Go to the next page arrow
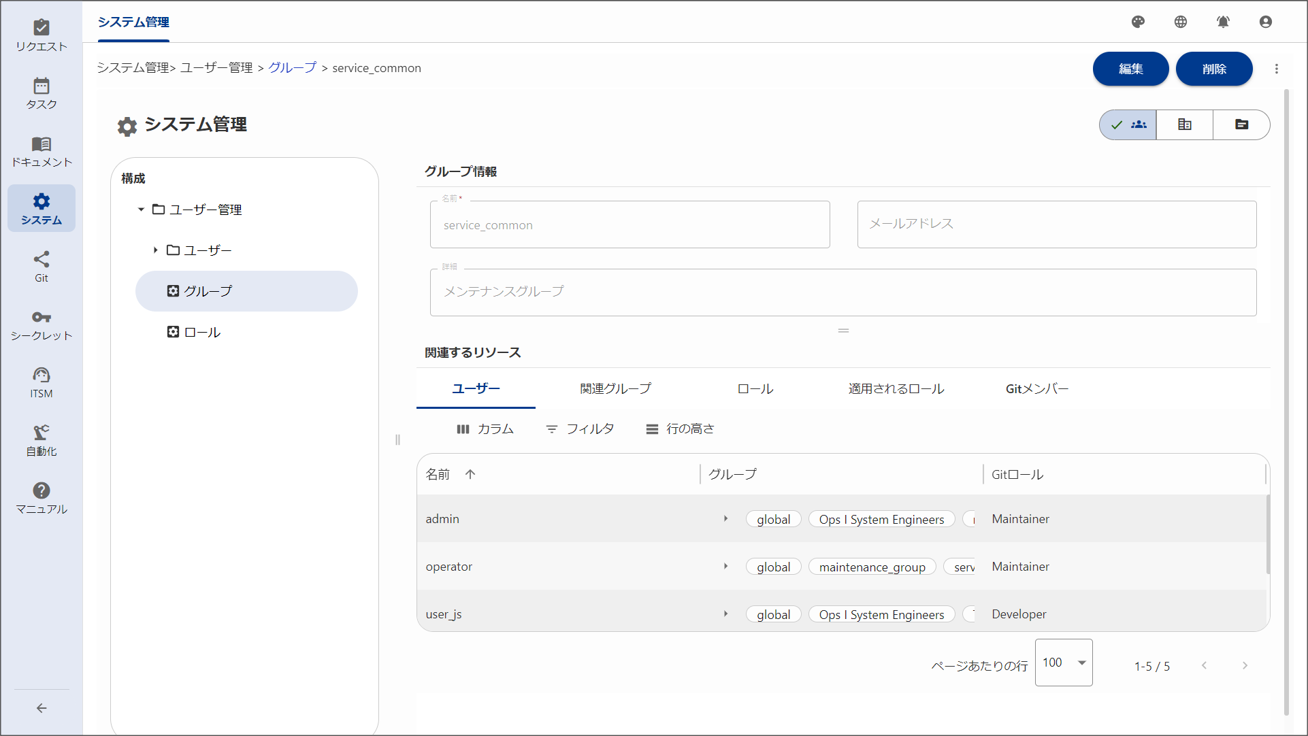This screenshot has height=736, width=1308. [x=1245, y=665]
